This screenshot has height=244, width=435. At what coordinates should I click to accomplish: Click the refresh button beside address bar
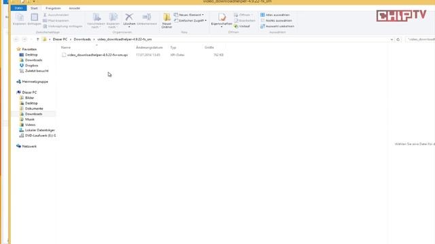[398, 39]
